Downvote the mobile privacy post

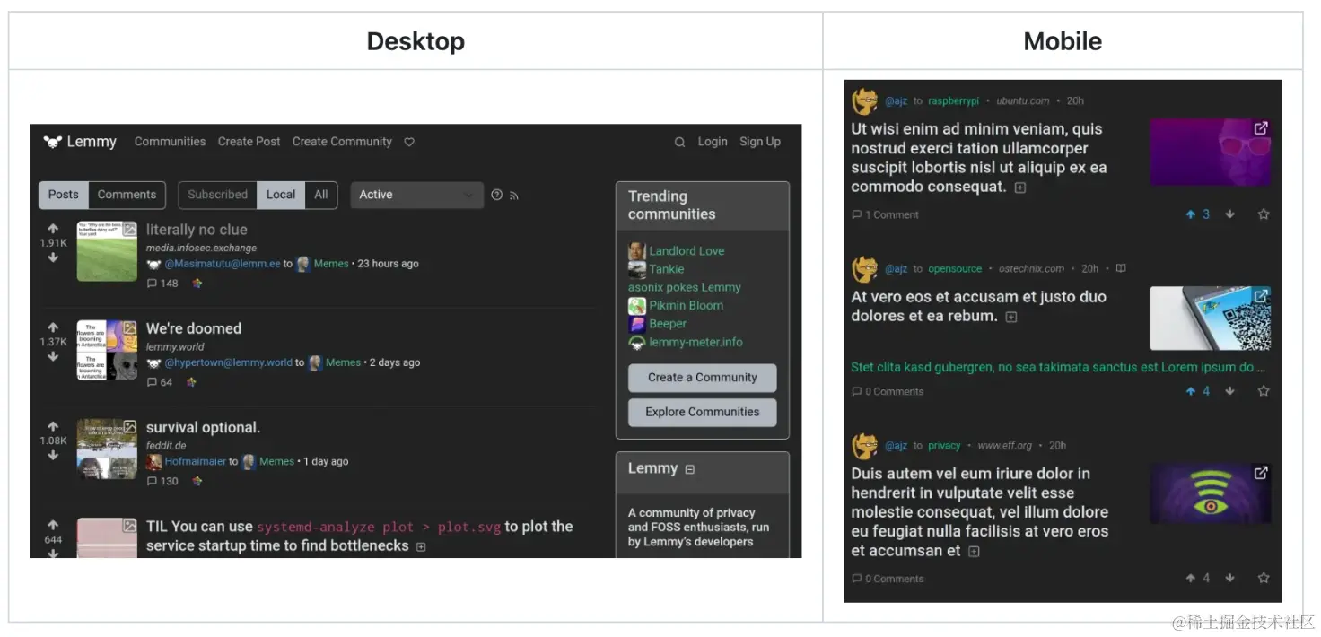point(1230,579)
